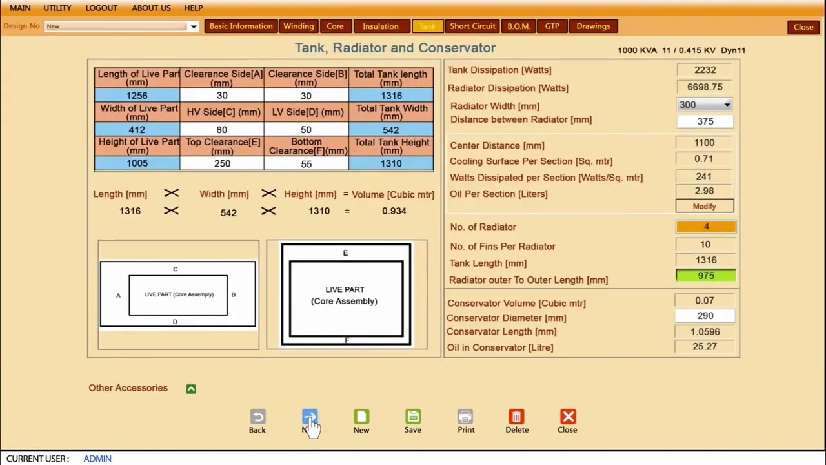Click the Conservator Volume value 0.07

click(x=705, y=300)
